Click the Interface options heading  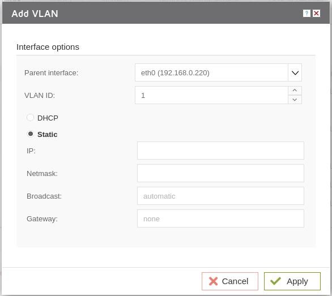(x=48, y=47)
